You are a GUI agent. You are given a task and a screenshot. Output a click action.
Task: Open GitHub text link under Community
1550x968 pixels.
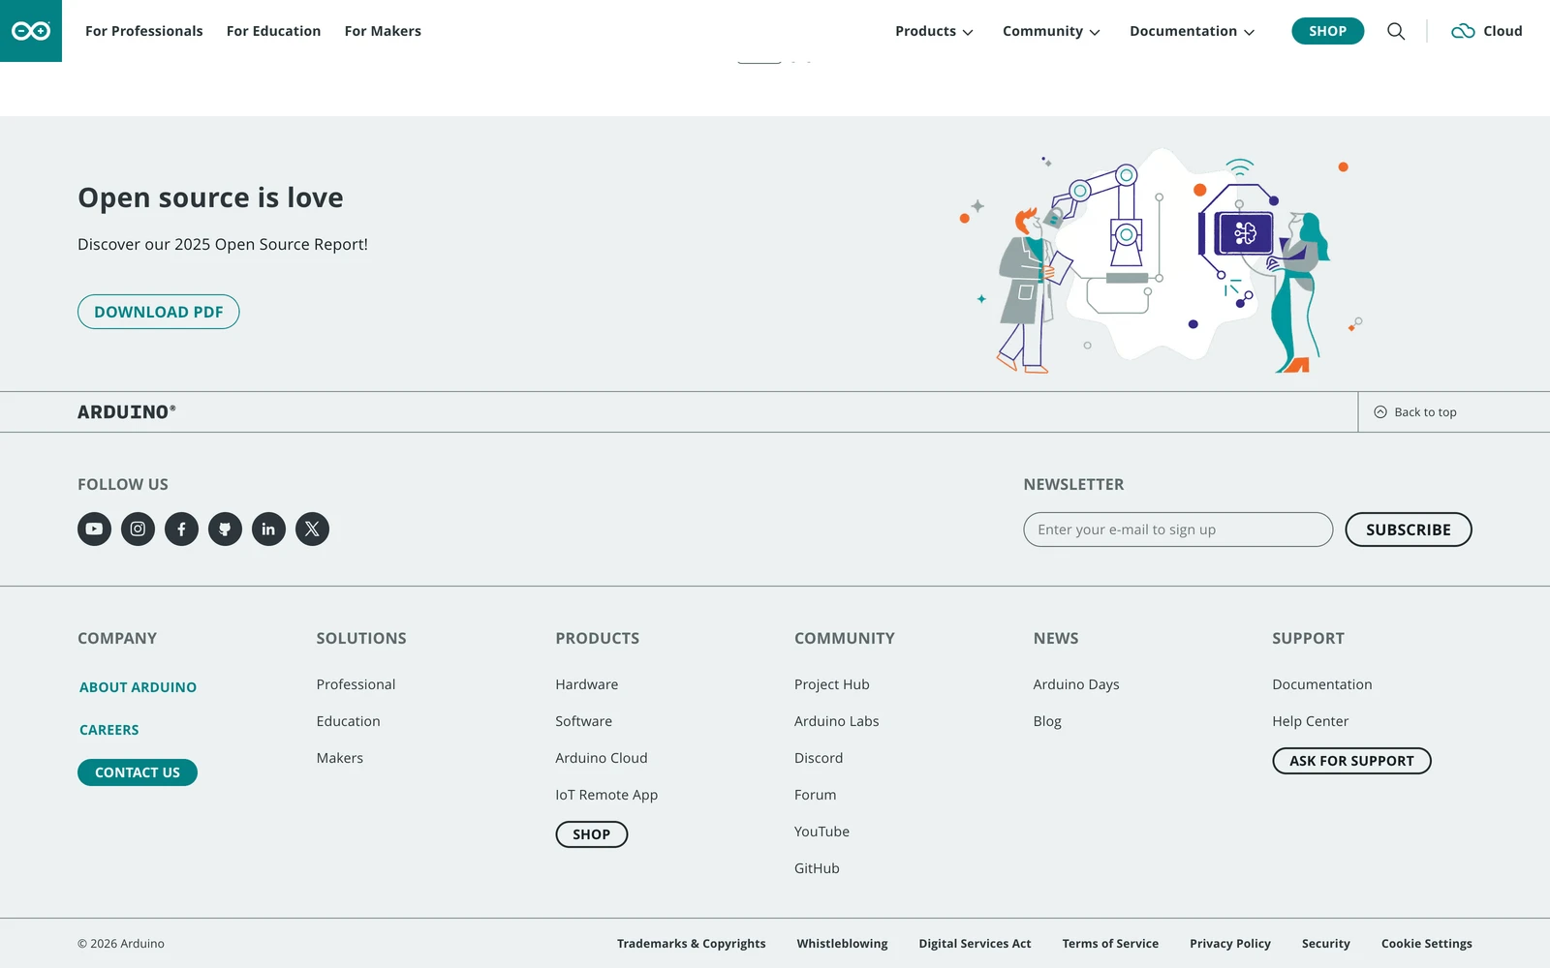(x=817, y=868)
